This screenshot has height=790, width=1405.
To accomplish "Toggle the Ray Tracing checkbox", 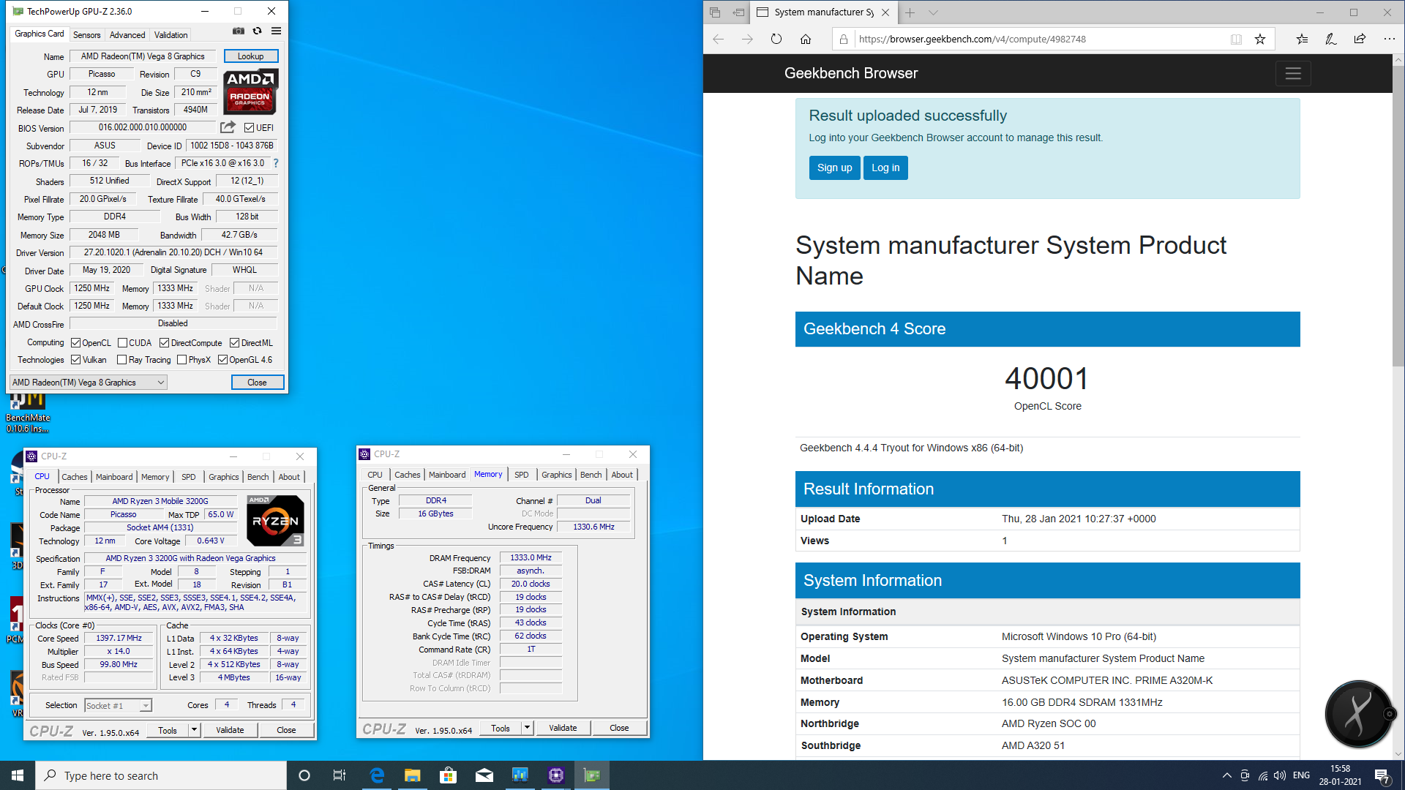I will 121,360.
